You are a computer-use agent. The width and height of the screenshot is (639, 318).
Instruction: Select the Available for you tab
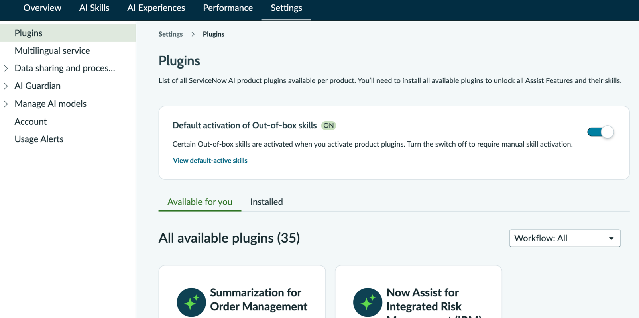(x=200, y=202)
